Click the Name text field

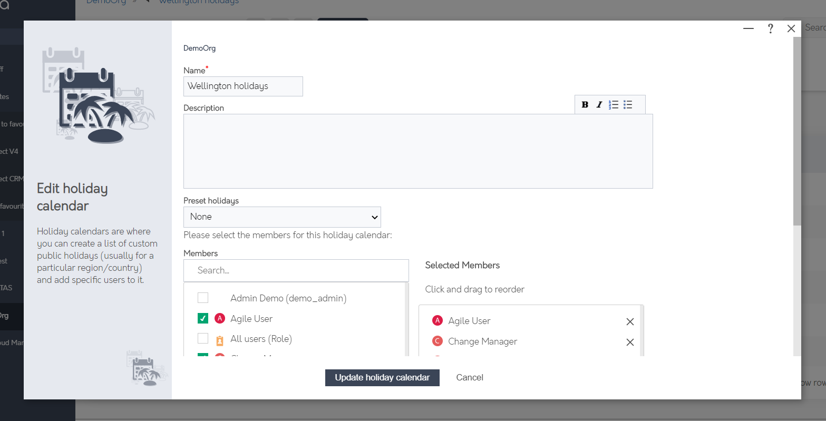(x=243, y=86)
